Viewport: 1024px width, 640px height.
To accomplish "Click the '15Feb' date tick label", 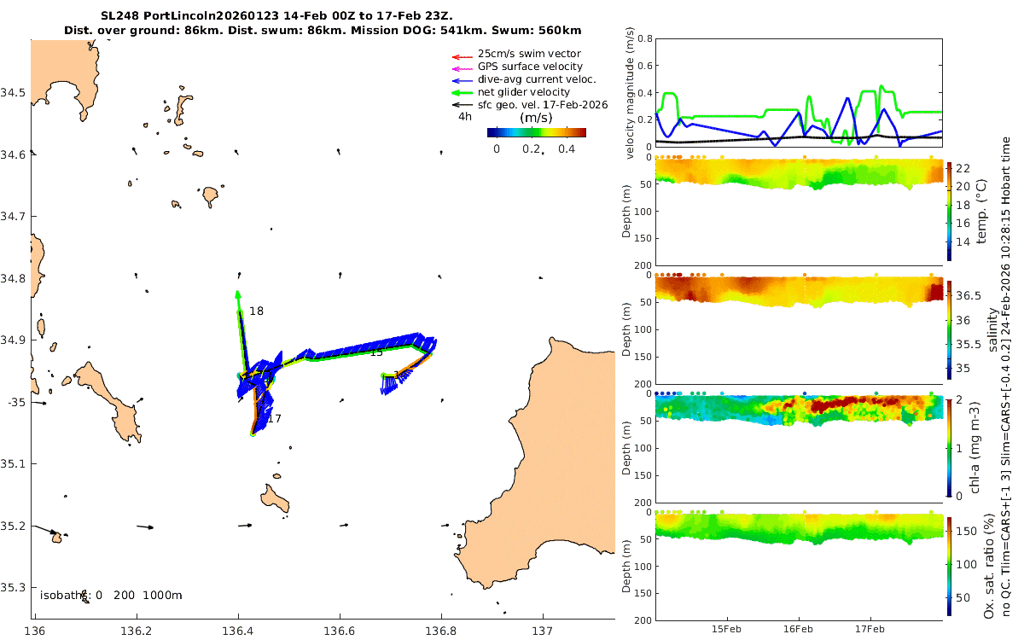I will tap(728, 629).
